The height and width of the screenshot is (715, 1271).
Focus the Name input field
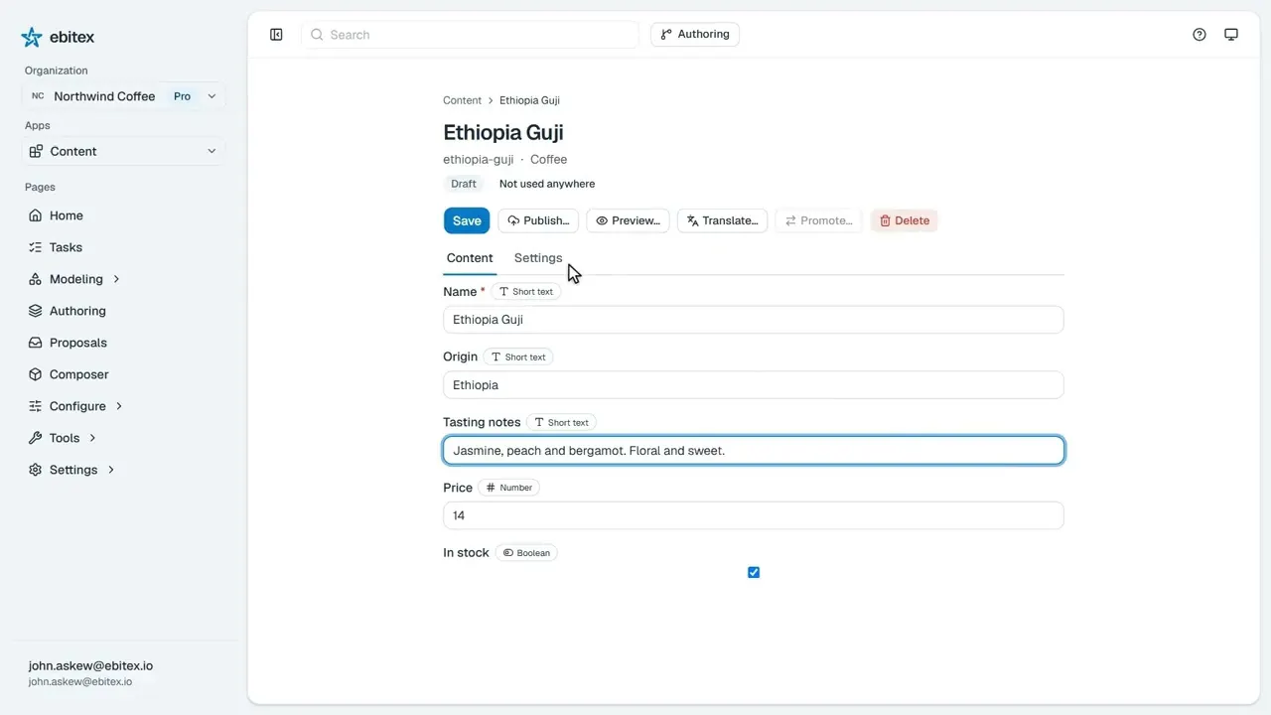754,320
